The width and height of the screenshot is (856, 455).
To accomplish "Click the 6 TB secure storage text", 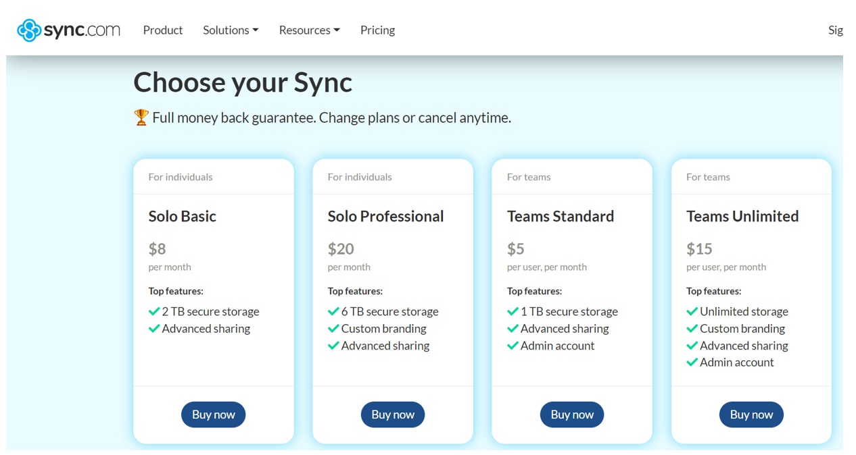I will point(390,311).
